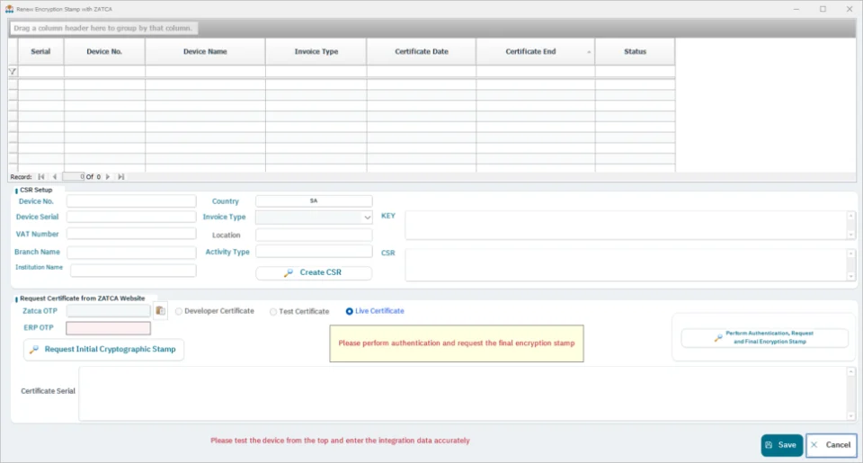Screen dimensions: 863x463
Task: Click the red 'Please test the device' notice
Action: point(340,441)
